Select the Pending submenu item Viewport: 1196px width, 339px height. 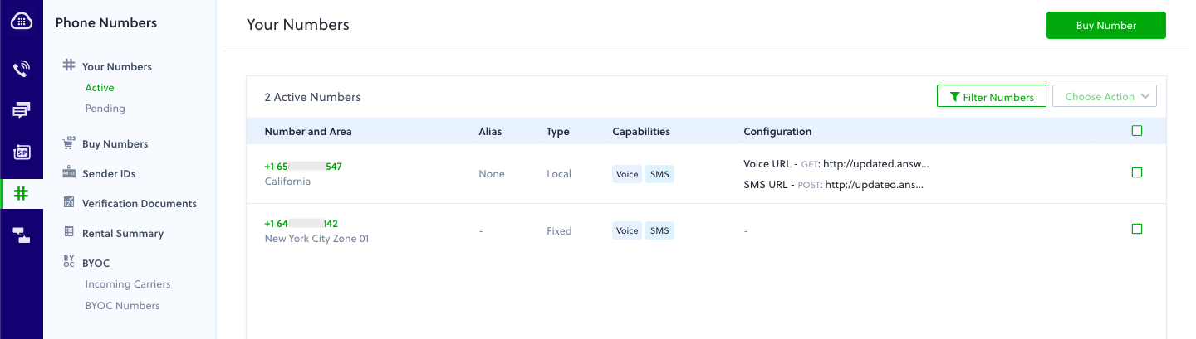coord(105,109)
